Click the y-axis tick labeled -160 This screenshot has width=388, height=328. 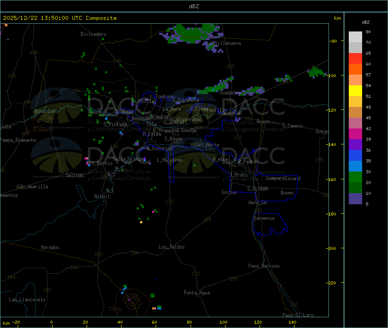click(x=331, y=179)
